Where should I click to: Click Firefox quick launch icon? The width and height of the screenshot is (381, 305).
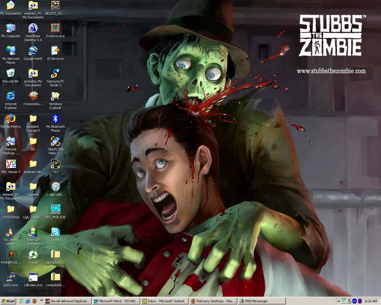tap(34, 301)
